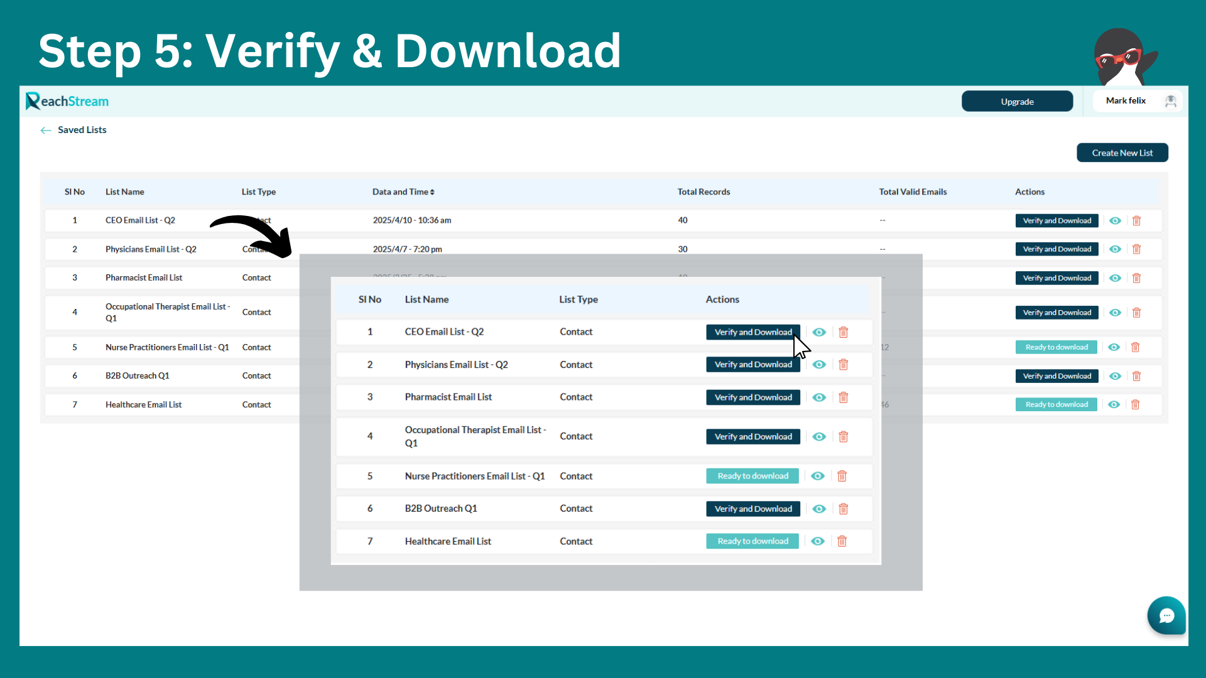Click the ReachStream logo
Viewport: 1206px width, 678px height.
coord(67,101)
